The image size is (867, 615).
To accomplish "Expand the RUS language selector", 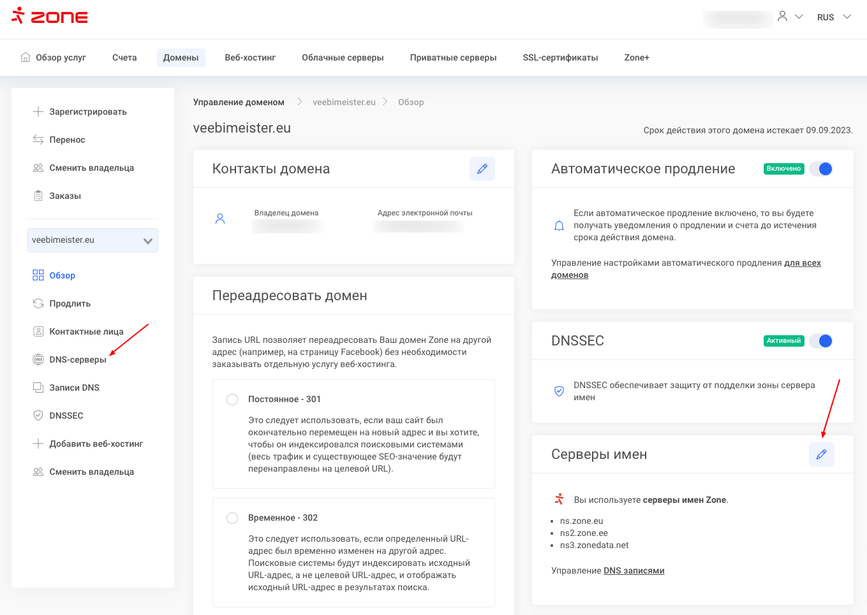I will [x=834, y=17].
